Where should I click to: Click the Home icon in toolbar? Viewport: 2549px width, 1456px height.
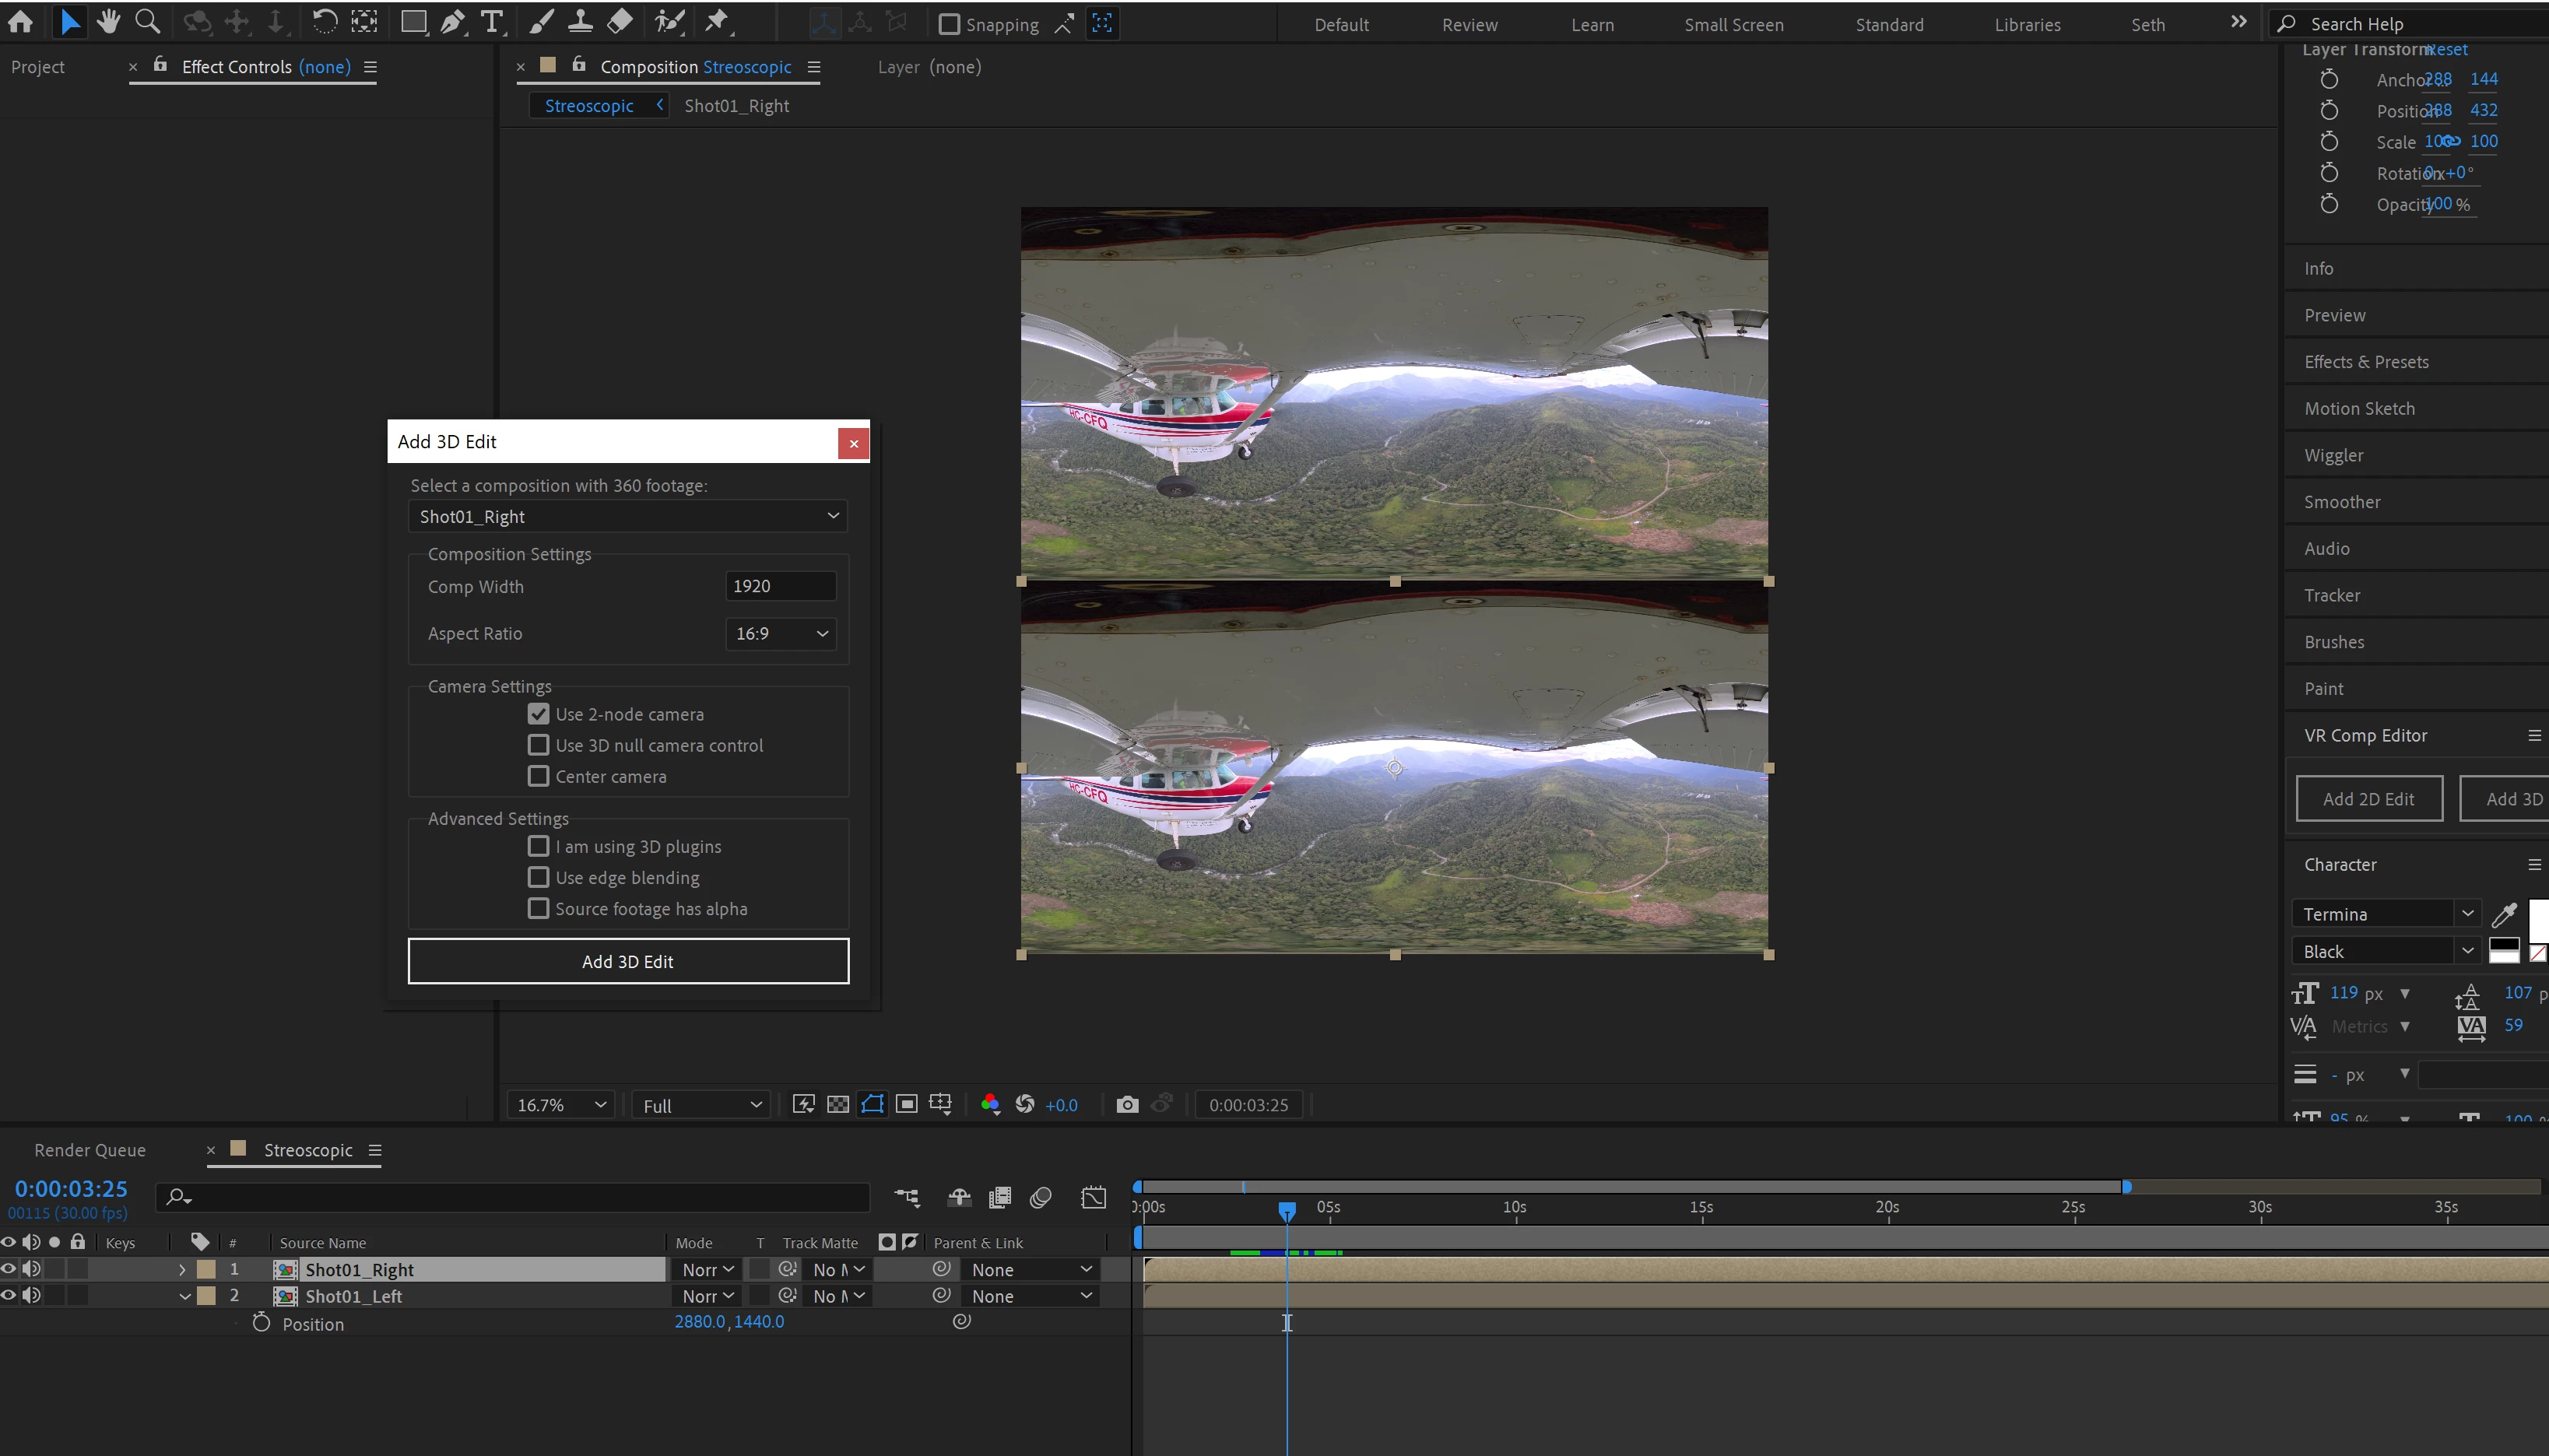point(20,21)
